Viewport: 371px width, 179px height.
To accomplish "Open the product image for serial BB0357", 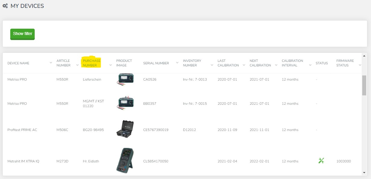I will 125,103.
